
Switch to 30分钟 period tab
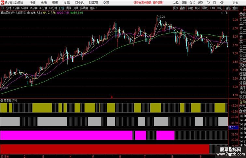(x=43, y=8)
